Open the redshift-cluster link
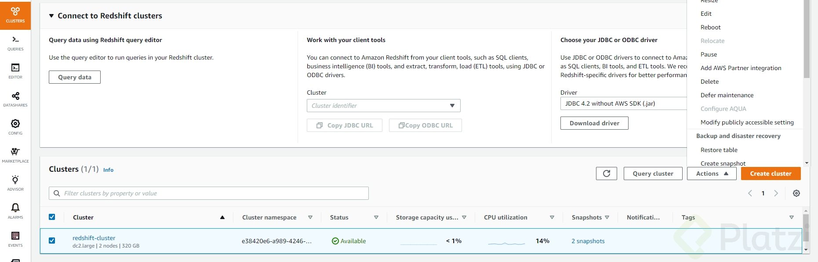 tap(94, 238)
